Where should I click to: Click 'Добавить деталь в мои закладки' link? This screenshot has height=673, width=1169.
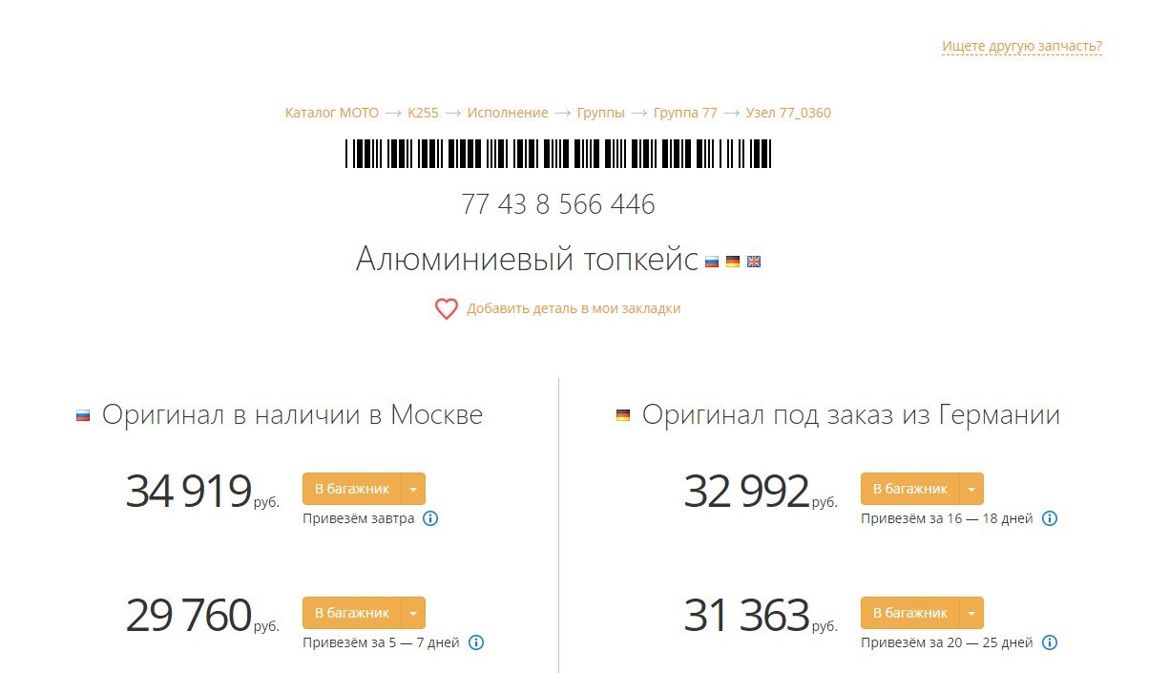click(574, 308)
